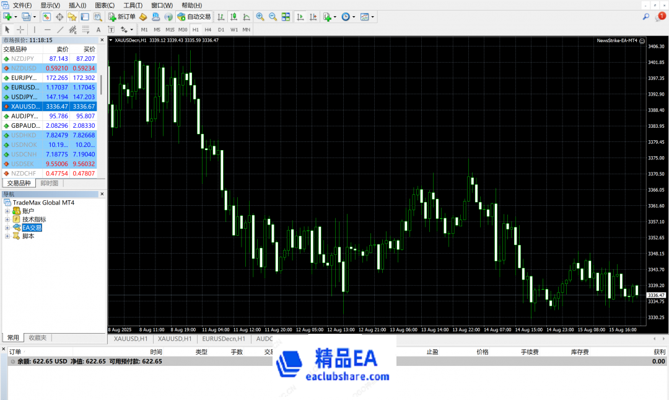Expand the indicators dropdown arrow
The width and height of the screenshot is (669, 400).
335,17
